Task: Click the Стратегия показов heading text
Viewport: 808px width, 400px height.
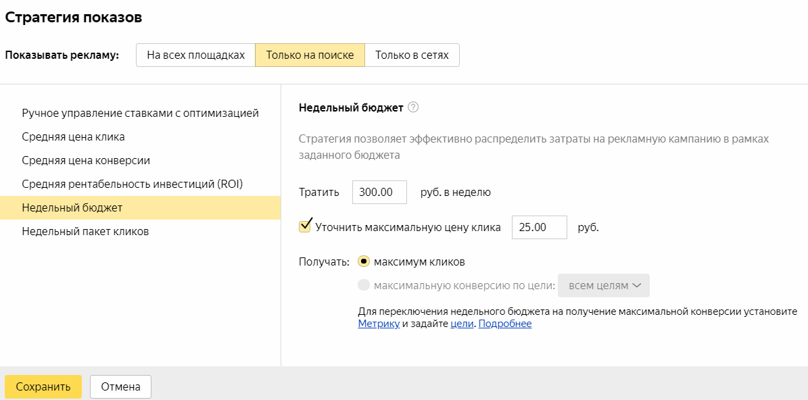Action: click(73, 17)
